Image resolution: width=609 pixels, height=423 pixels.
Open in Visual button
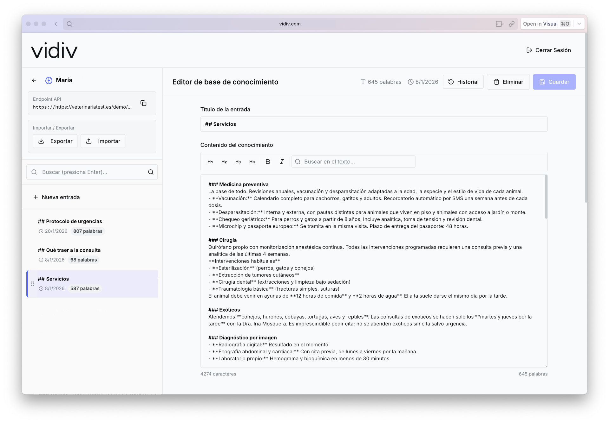pyautogui.click(x=547, y=24)
